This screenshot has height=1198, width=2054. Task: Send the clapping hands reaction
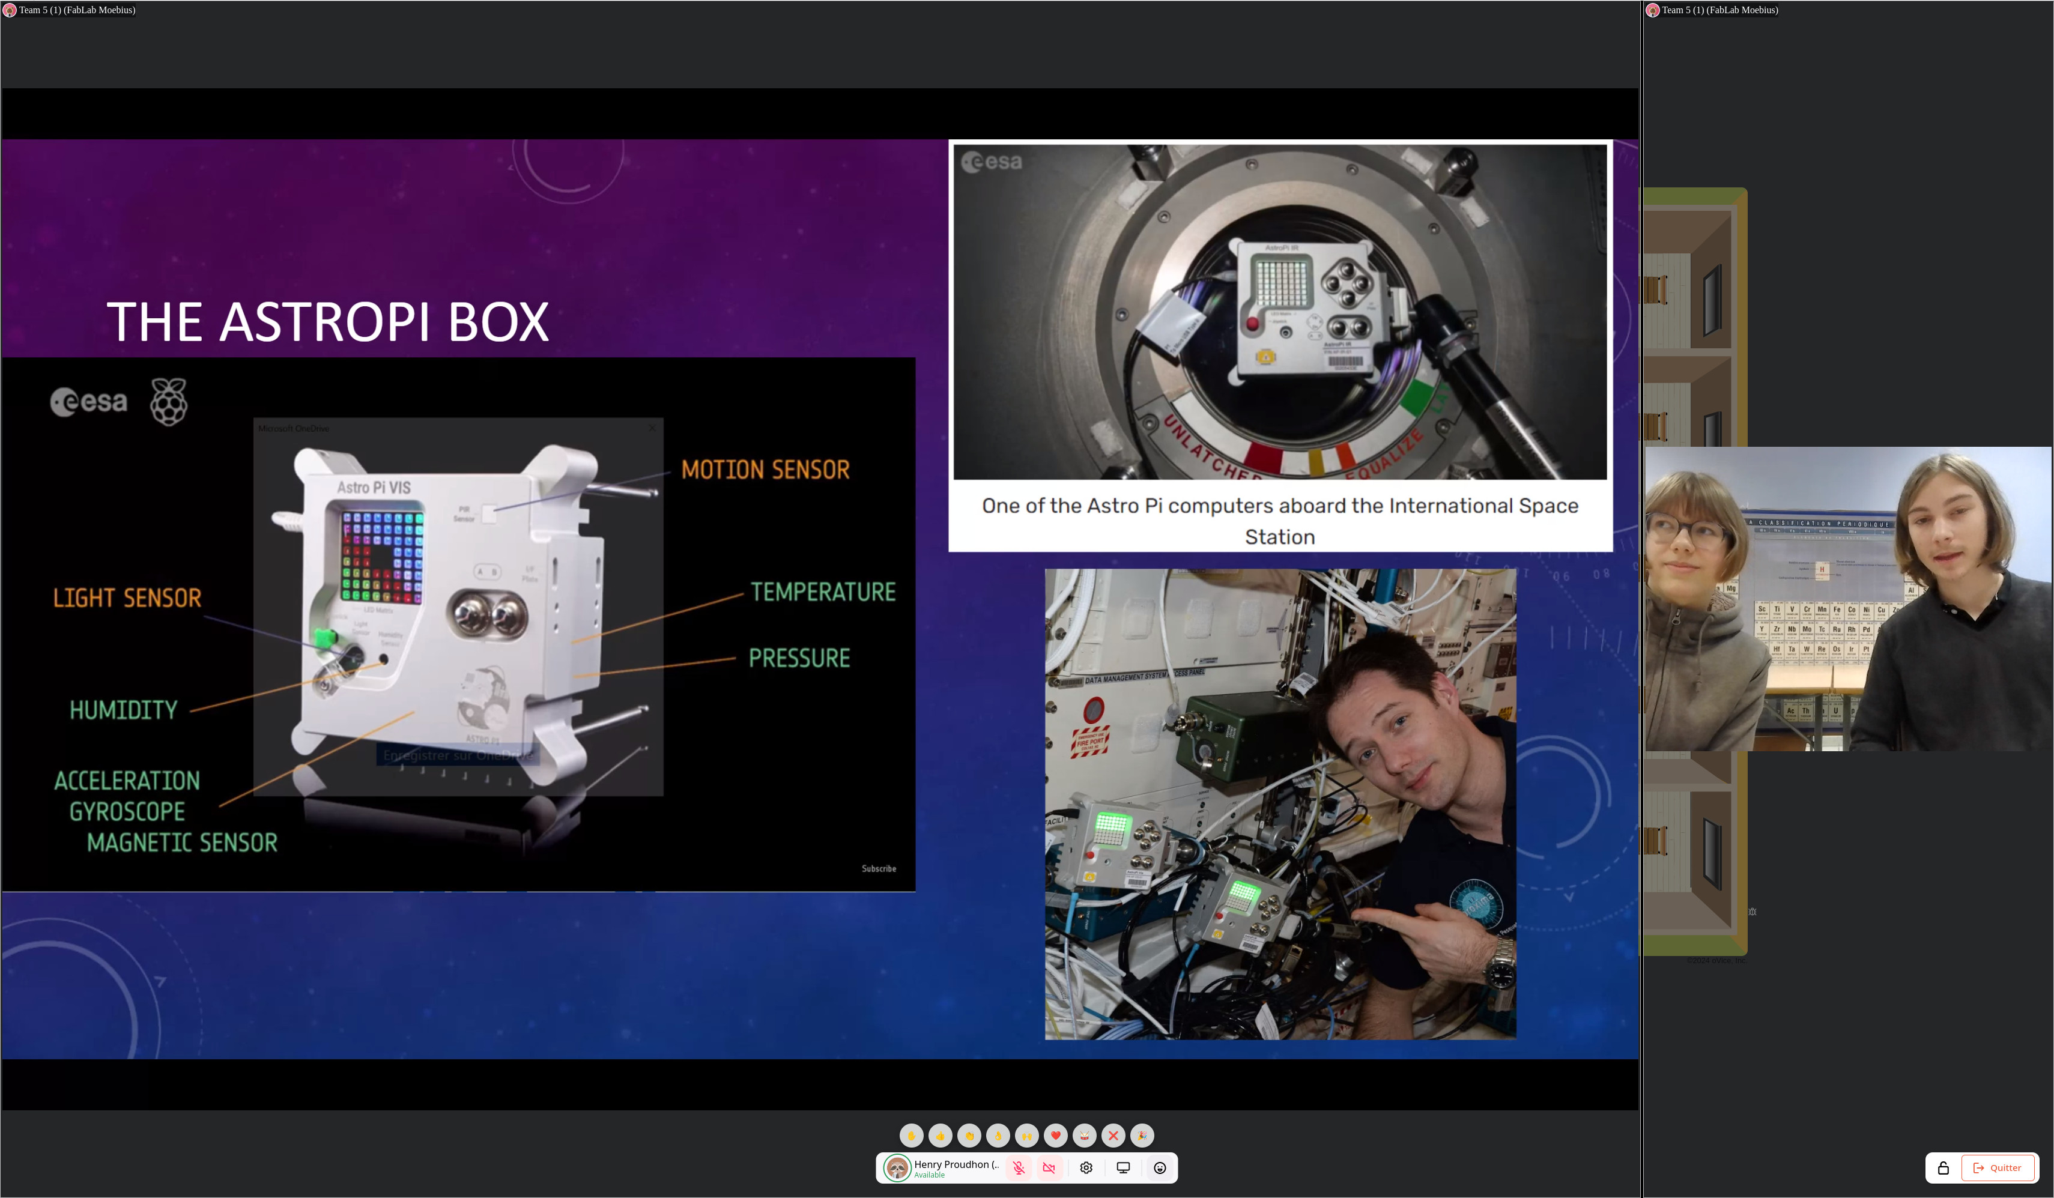pos(969,1135)
